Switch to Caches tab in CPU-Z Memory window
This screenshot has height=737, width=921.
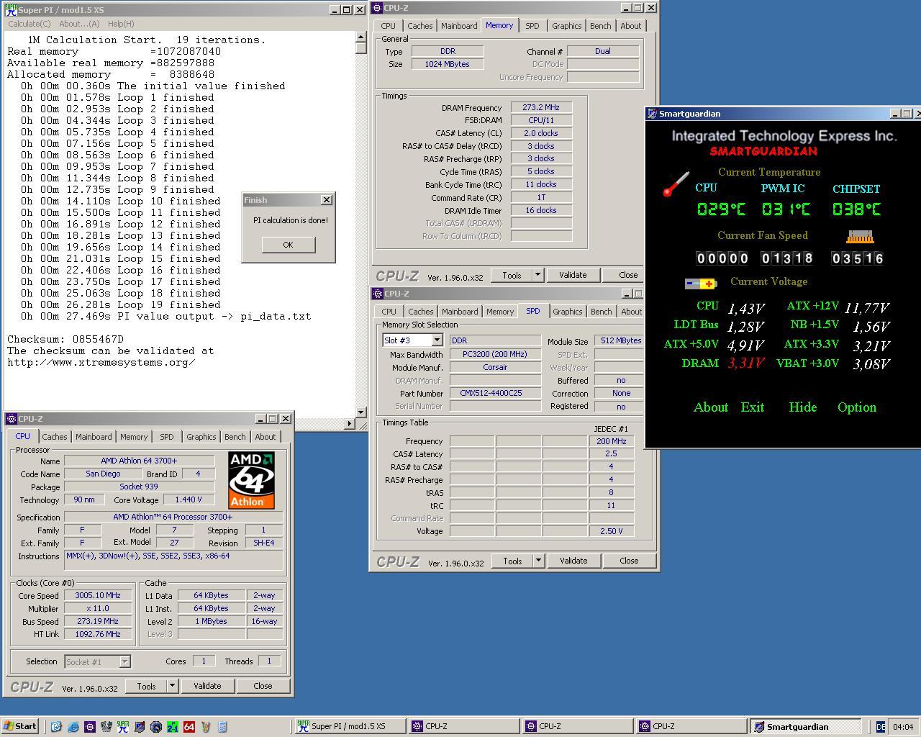pos(420,26)
